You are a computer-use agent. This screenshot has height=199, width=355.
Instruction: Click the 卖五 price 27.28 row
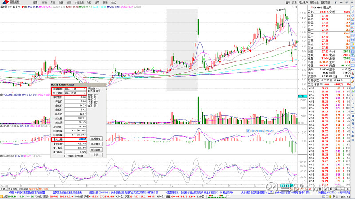pyautogui.click(x=329, y=16)
